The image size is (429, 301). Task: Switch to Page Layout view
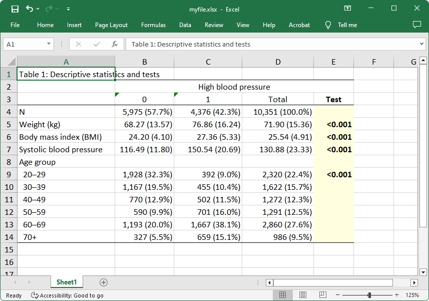tap(302, 295)
